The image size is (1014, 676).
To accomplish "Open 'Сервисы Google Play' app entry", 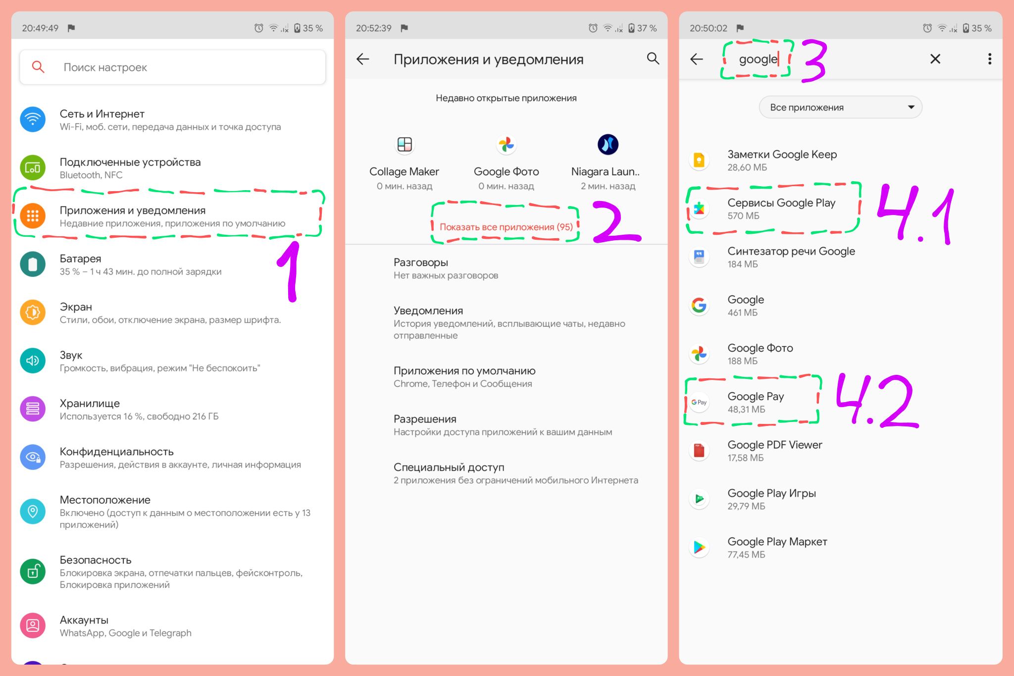I will pyautogui.click(x=840, y=208).
